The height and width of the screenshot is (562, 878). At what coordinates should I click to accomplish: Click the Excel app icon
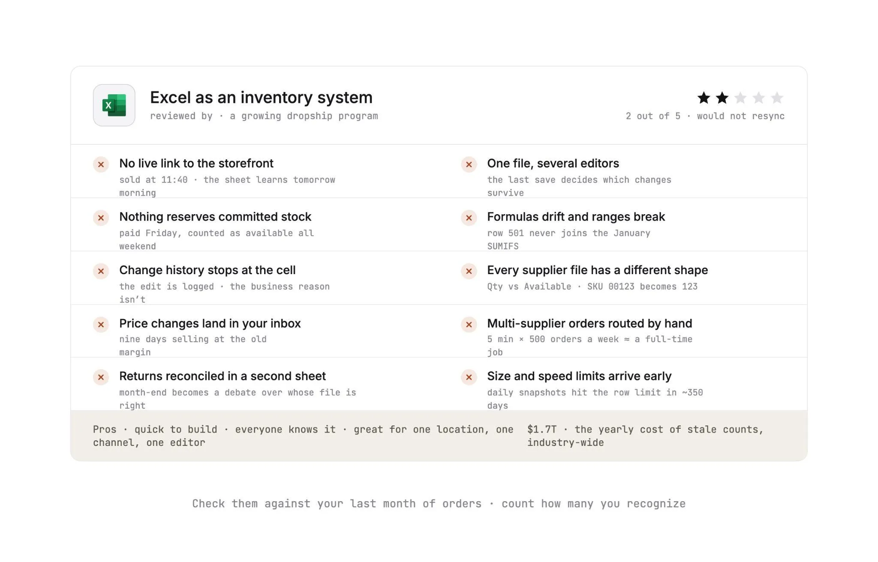[x=114, y=105]
